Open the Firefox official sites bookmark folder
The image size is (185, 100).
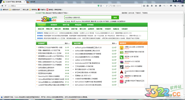(14, 10)
